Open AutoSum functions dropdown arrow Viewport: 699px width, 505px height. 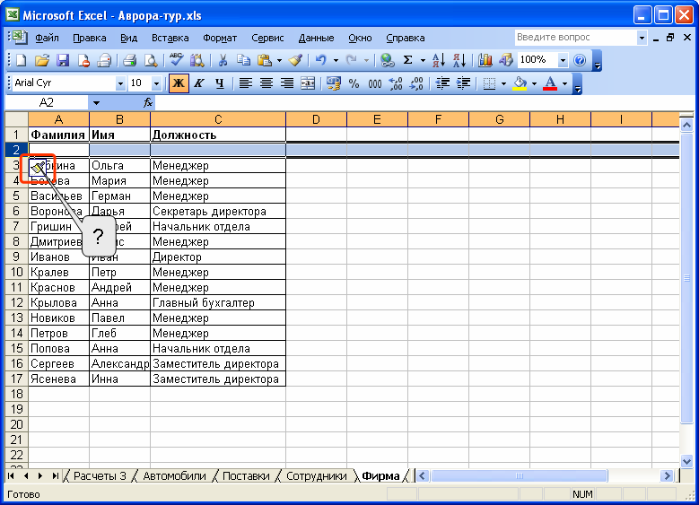click(x=423, y=60)
